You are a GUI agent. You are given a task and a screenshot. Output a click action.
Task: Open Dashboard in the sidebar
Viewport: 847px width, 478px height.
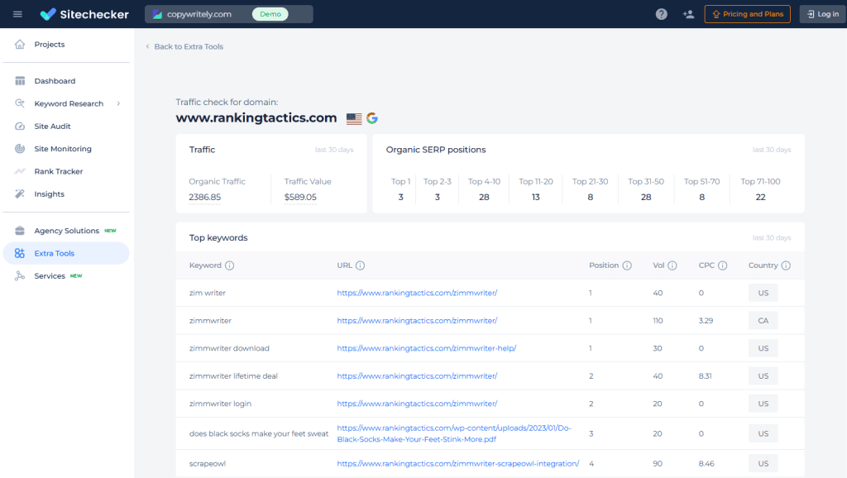tap(55, 81)
